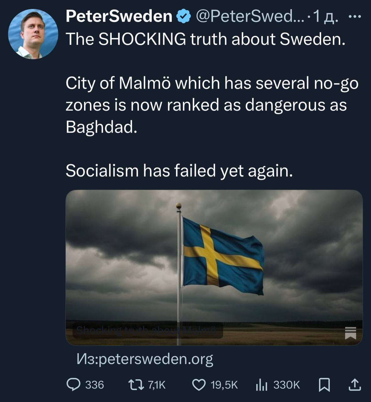Toggle the bookmark icon for this post
Viewport: 371px width, 402px height.
point(324,385)
